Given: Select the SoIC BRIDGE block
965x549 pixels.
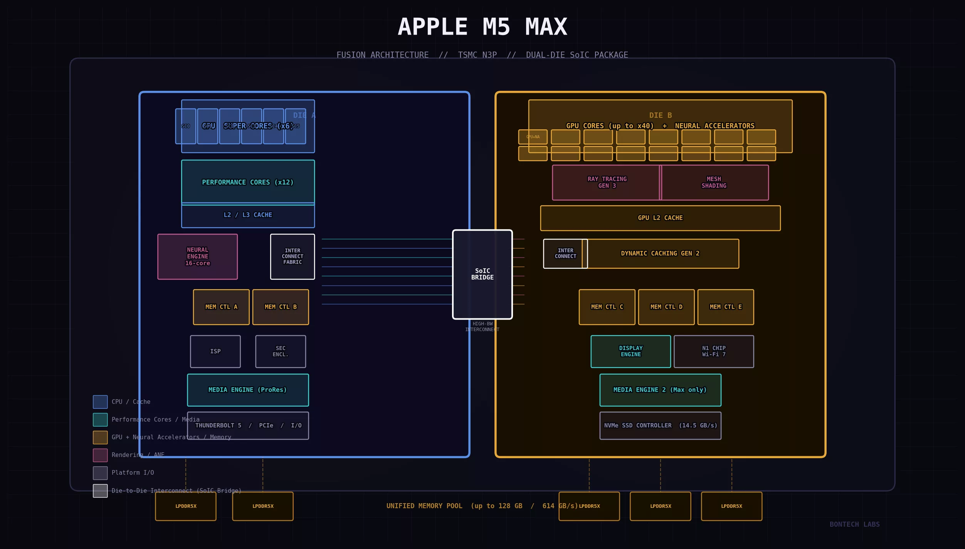Looking at the screenshot, I should point(482,274).
